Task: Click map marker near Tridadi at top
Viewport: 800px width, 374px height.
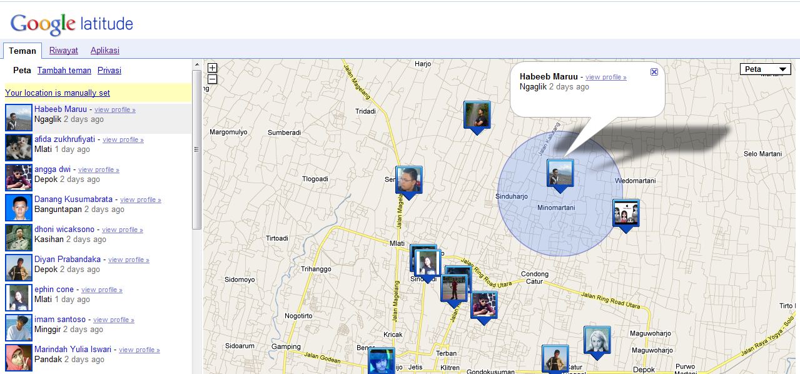Action: pyautogui.click(x=477, y=116)
